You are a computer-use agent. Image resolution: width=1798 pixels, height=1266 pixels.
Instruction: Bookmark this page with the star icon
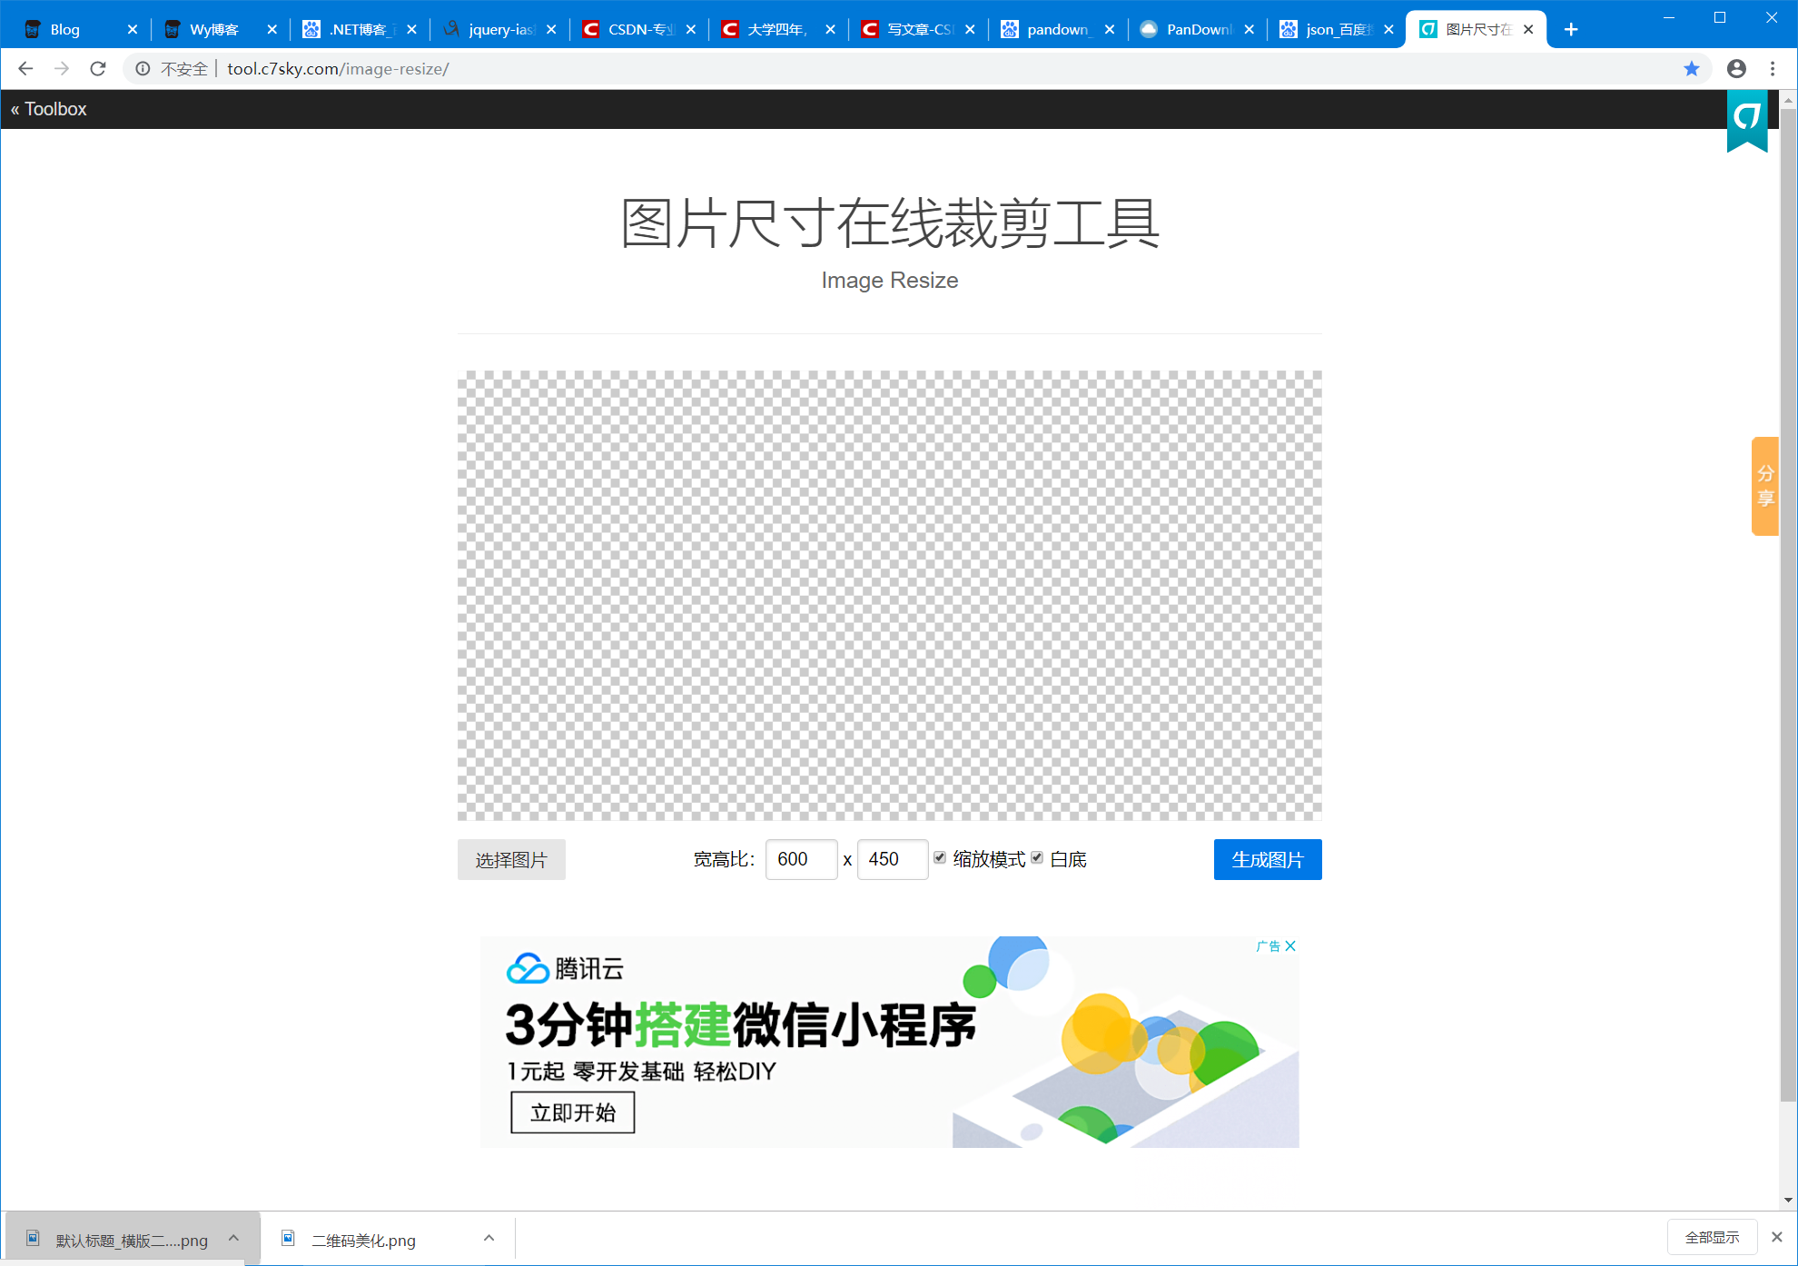(1691, 69)
